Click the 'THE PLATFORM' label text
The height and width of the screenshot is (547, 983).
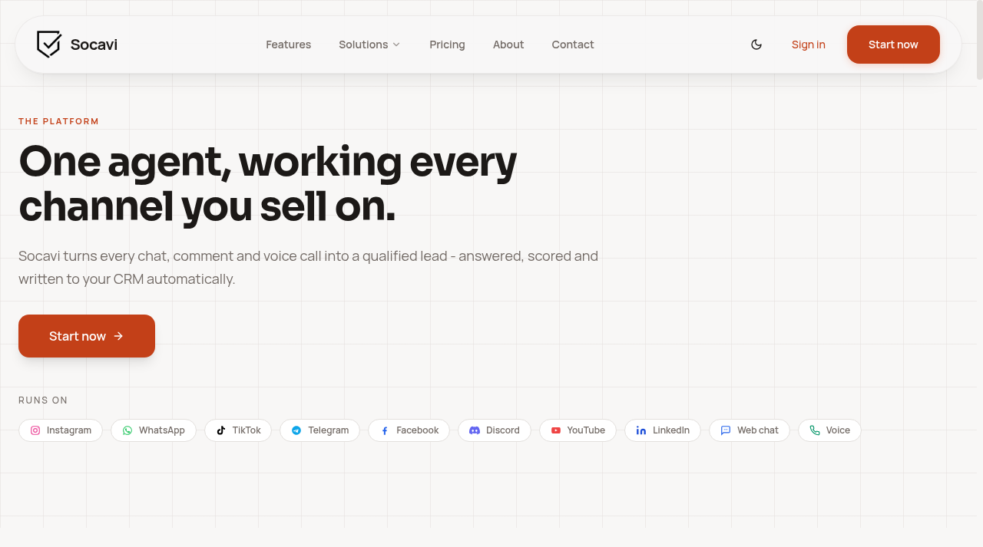[59, 121]
